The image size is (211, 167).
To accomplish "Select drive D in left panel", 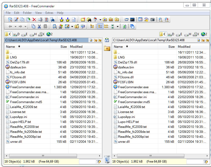I will (x=16, y=34).
